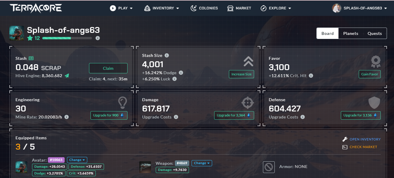394x178 pixels.
Task: Show the Mine Rate info tooltip
Action: (67, 117)
